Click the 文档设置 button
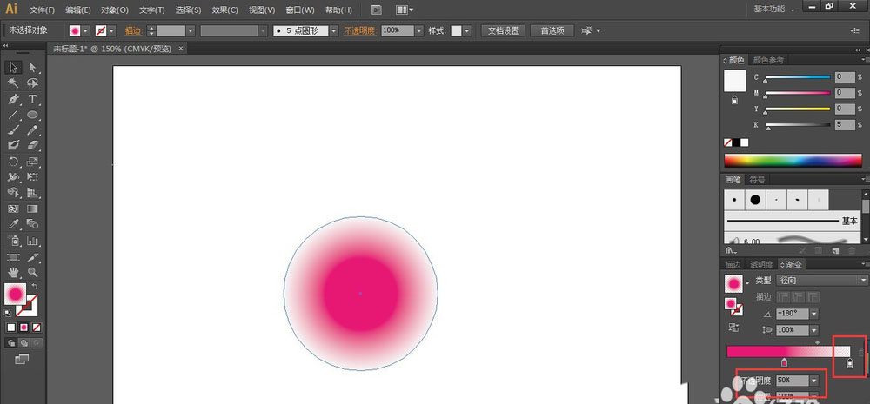This screenshot has width=870, height=404. [503, 30]
